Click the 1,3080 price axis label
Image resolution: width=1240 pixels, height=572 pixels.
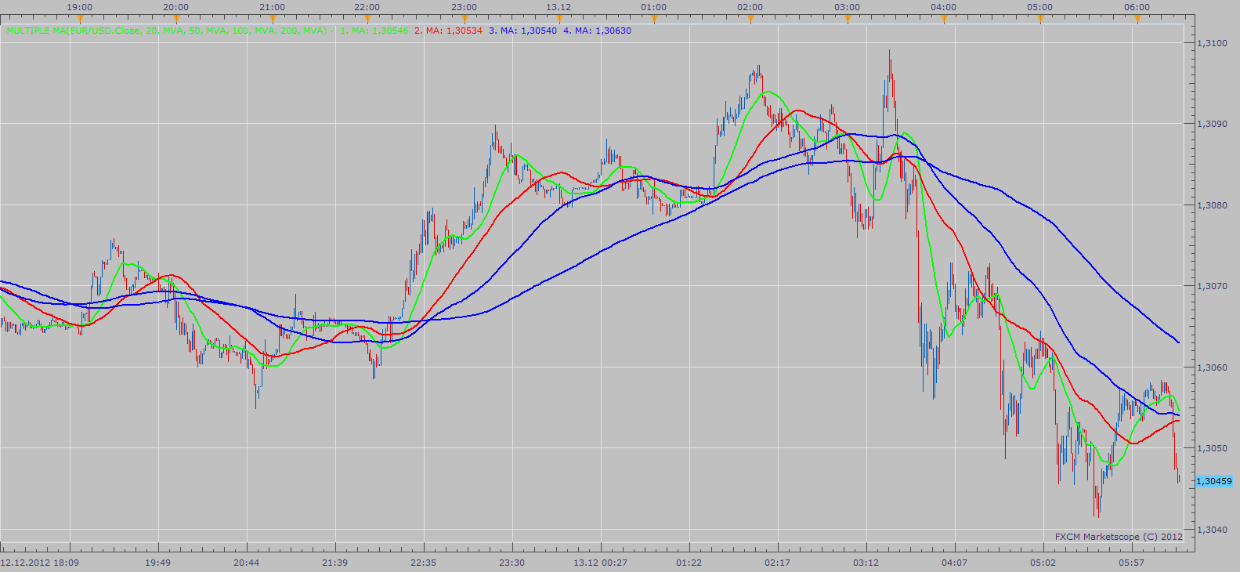click(x=1213, y=205)
